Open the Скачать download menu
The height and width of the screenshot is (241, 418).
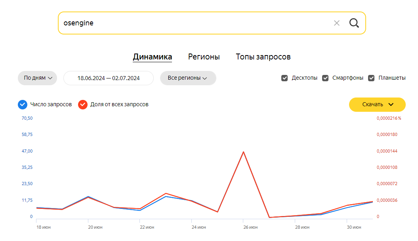pos(377,105)
